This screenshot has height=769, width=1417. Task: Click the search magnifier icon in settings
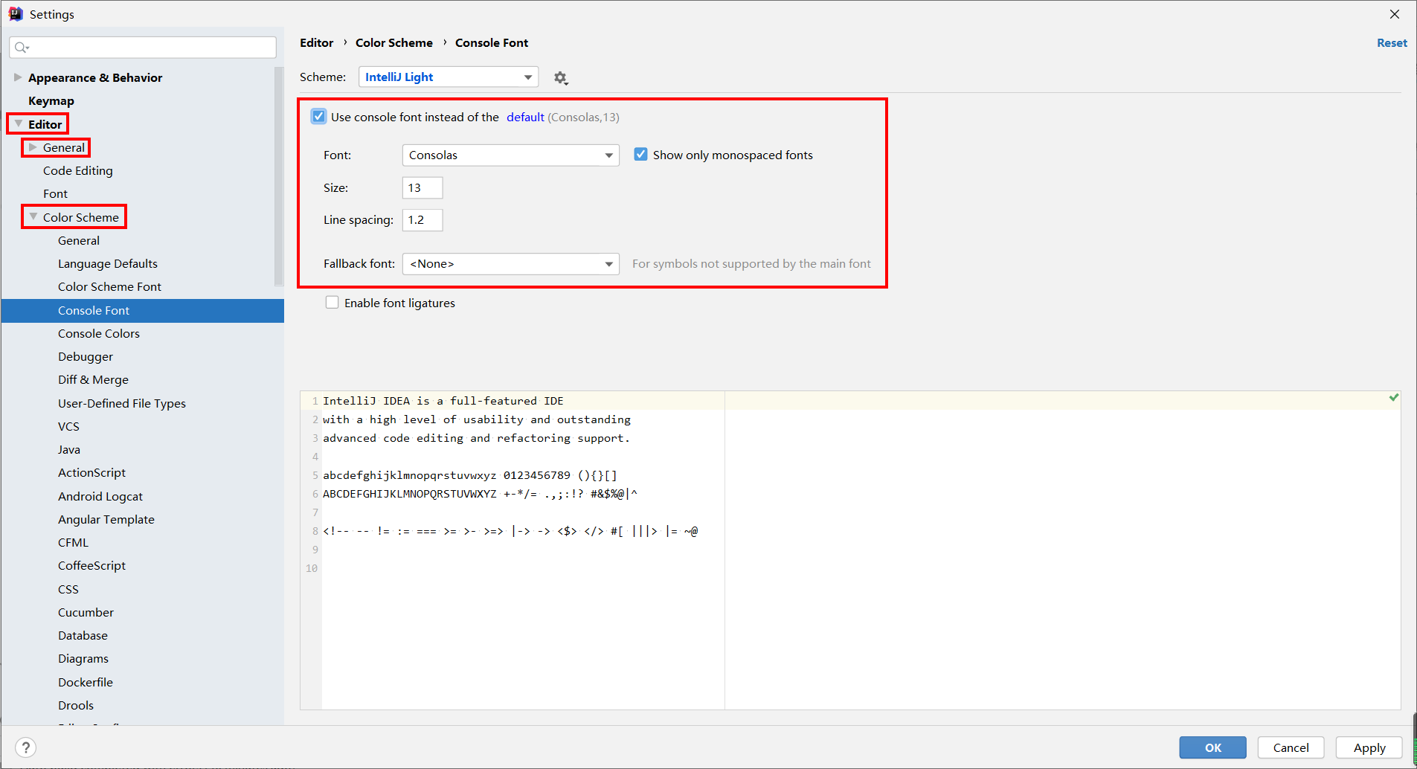pyautogui.click(x=22, y=48)
